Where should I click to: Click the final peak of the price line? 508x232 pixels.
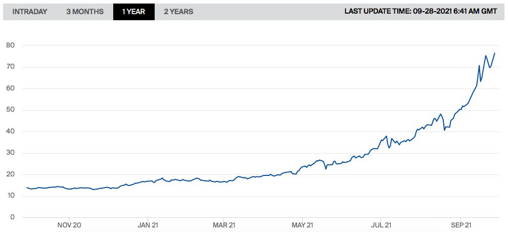(x=494, y=53)
